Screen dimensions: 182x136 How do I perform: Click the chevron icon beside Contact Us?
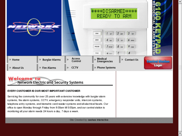pyautogui.click(x=122, y=60)
